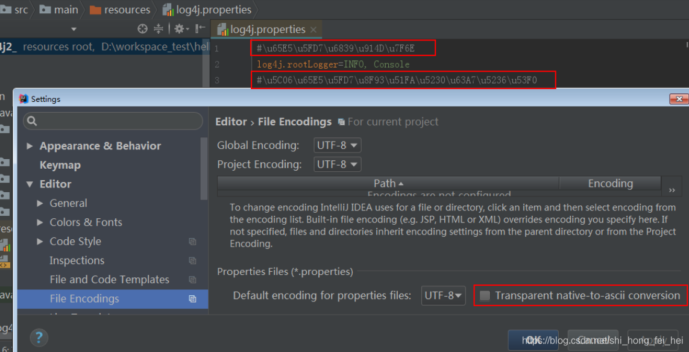
Task: Close the log4j.properties editor tab
Action: (x=313, y=30)
